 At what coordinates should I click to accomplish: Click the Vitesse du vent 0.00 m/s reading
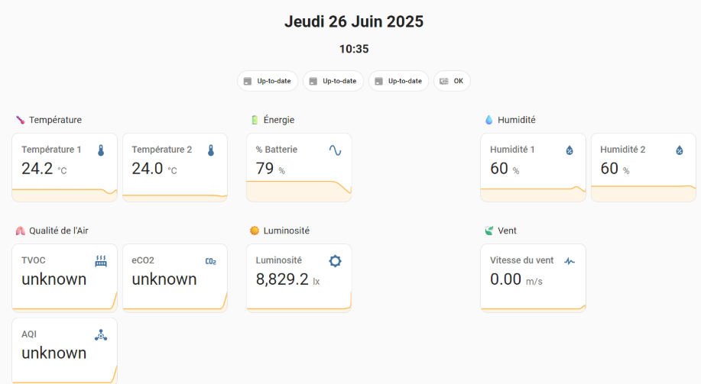[x=516, y=279]
